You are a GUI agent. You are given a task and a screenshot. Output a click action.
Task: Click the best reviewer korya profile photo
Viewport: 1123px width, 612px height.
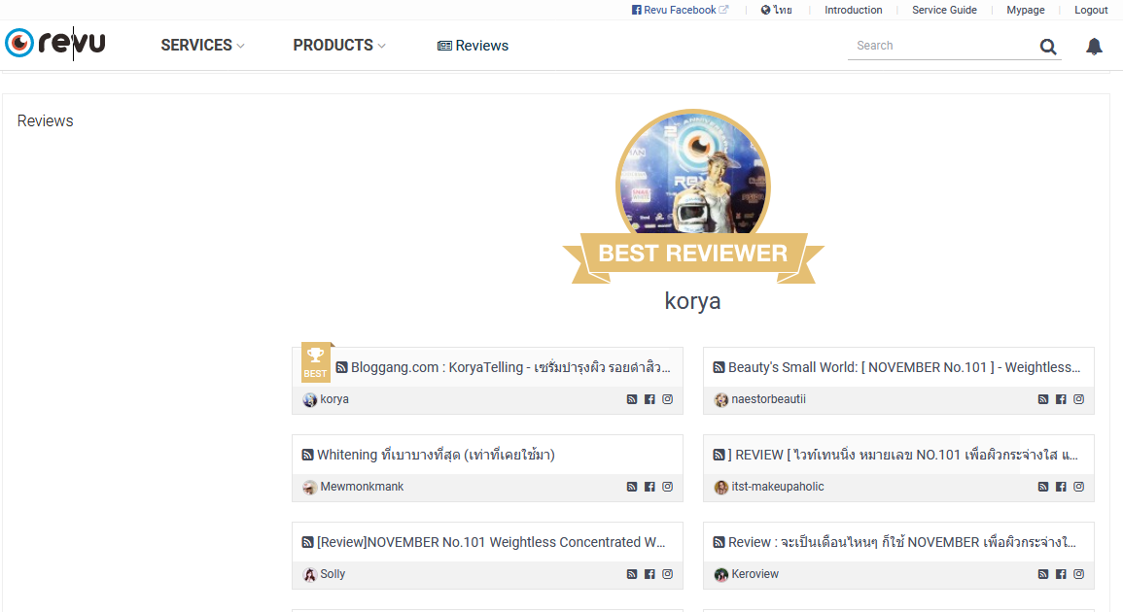(693, 173)
